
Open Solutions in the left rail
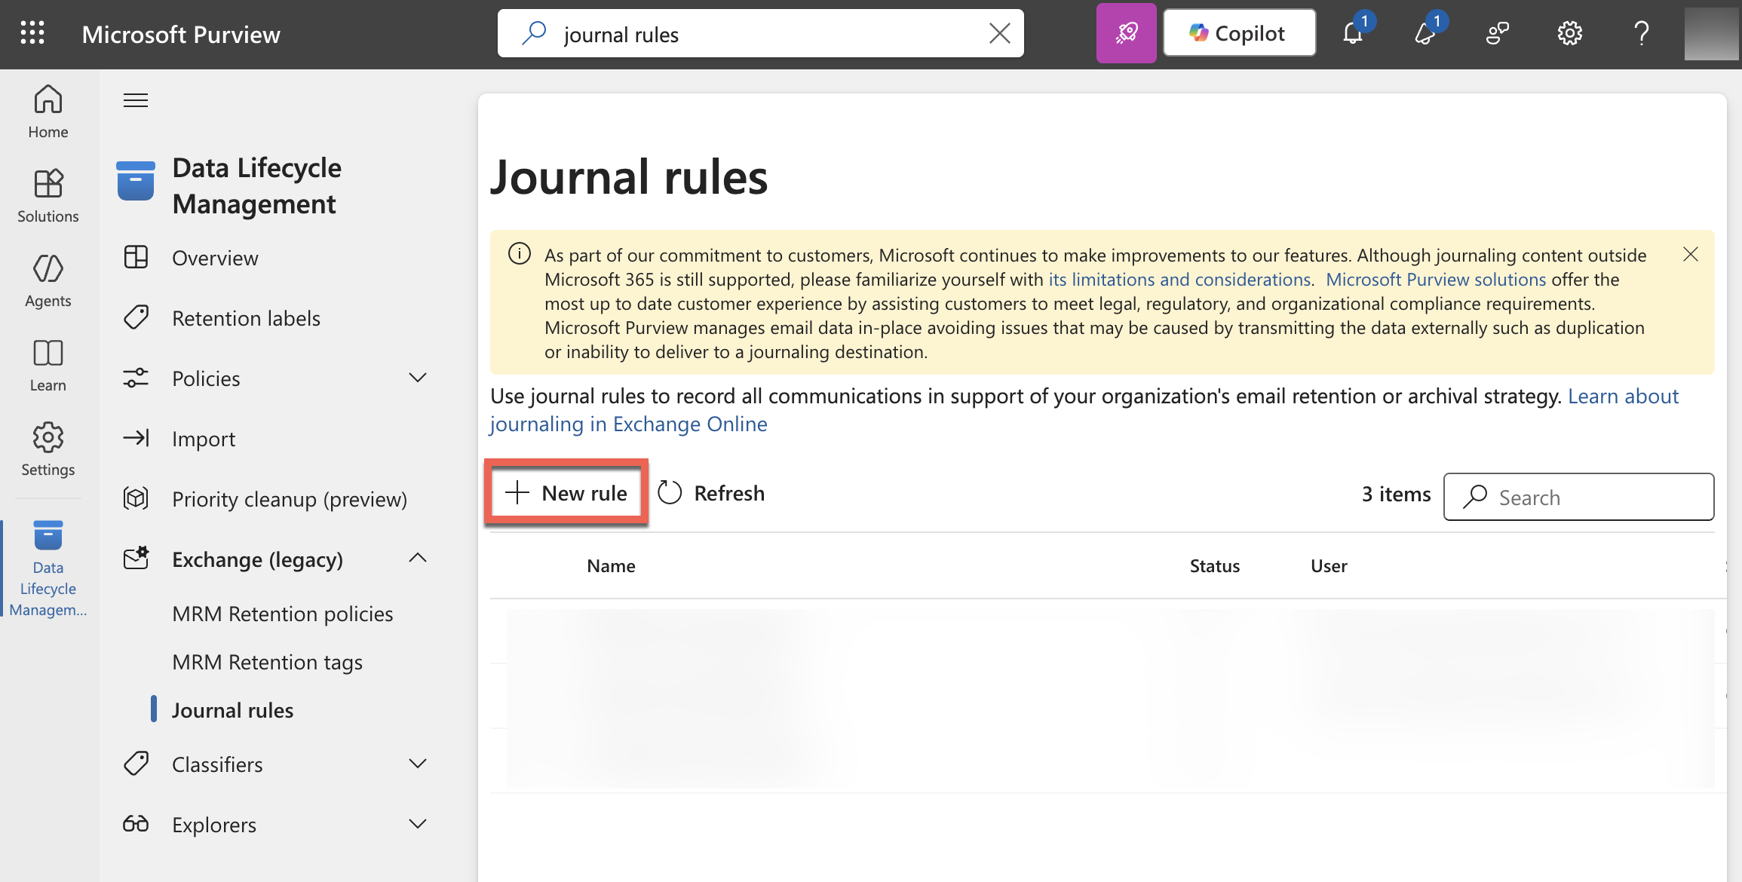tap(48, 197)
